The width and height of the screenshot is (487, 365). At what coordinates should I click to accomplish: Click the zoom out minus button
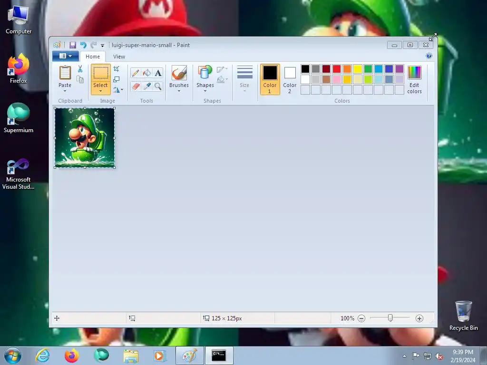pyautogui.click(x=361, y=318)
